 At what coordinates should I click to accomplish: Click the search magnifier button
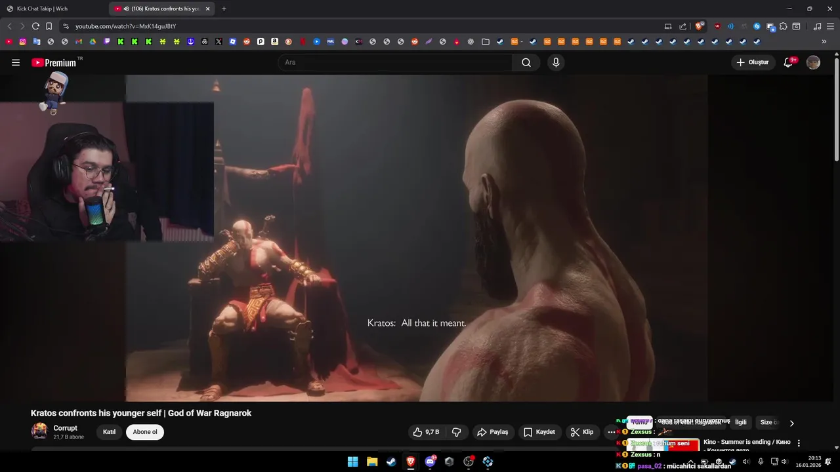click(526, 62)
